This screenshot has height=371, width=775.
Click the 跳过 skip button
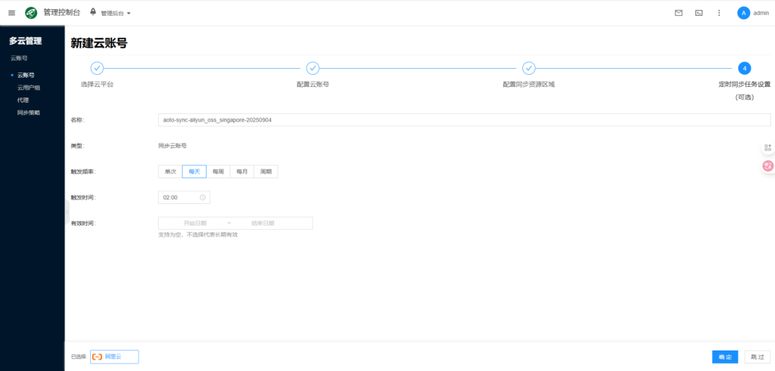tap(756, 357)
